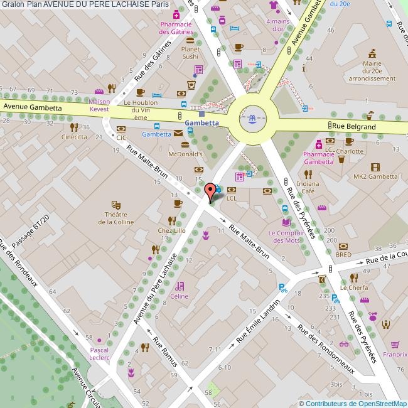The image size is (408, 408).
Task: Click the Céline shop icon
Action: coord(180,286)
